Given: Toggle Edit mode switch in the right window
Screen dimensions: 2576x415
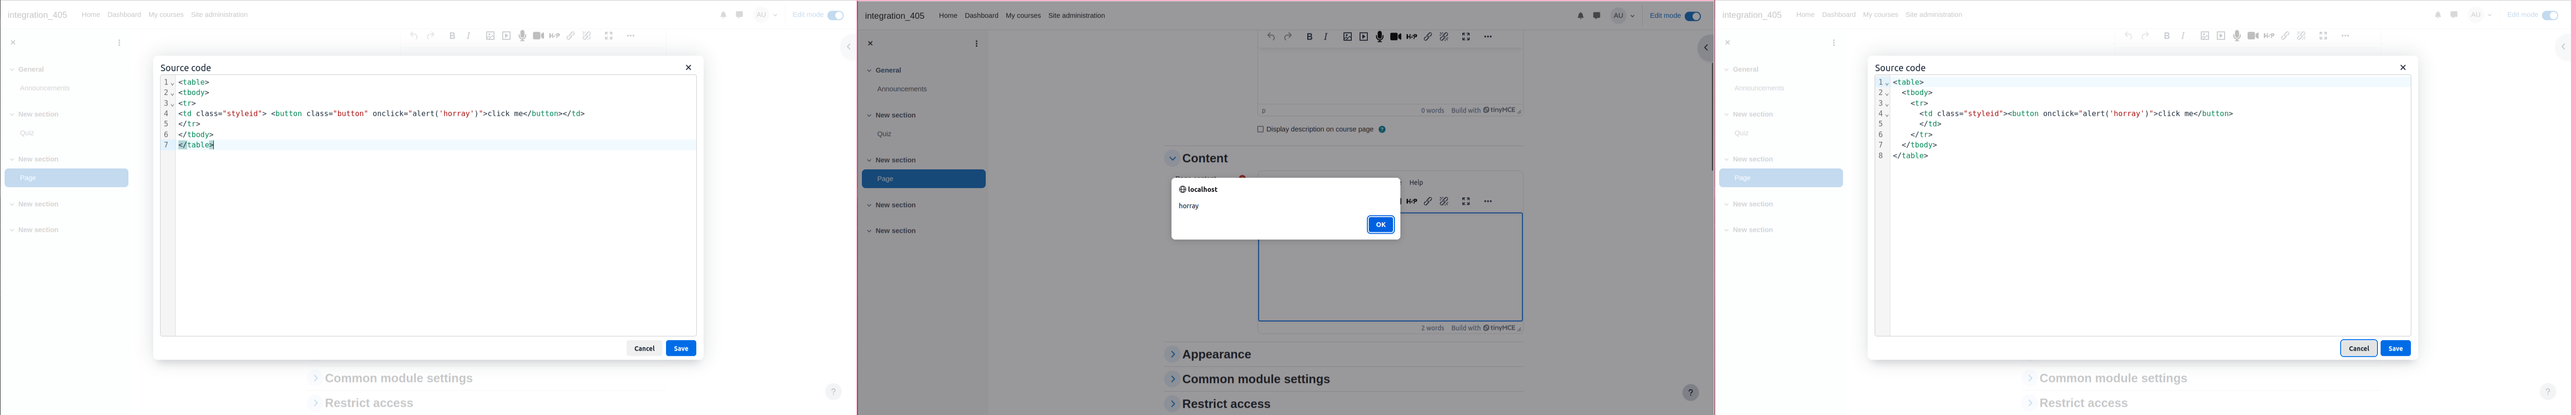Looking at the screenshot, I should click(x=2550, y=15).
